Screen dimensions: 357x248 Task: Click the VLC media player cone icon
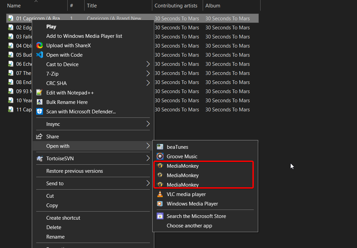coord(160,194)
